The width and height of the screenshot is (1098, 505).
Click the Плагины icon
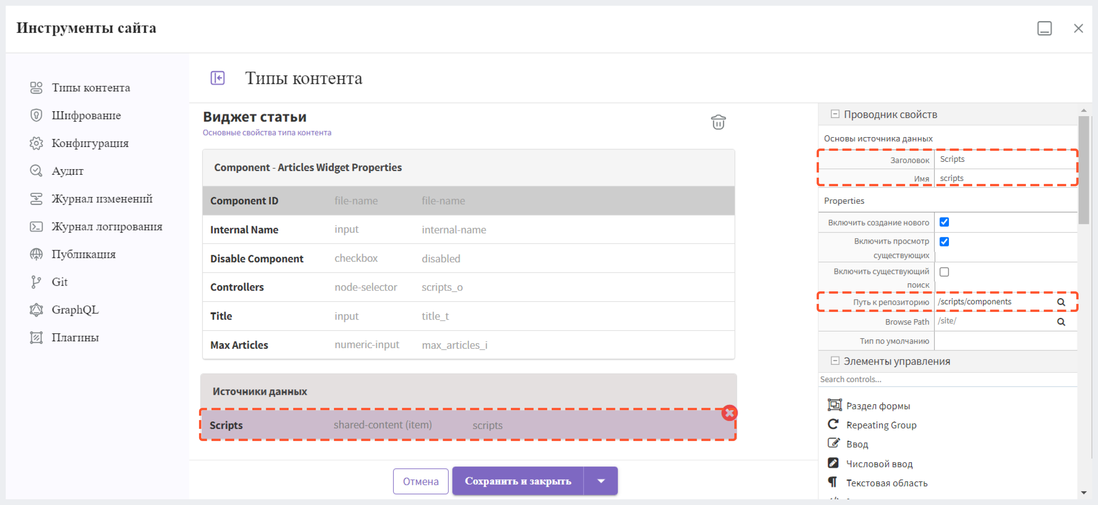click(x=36, y=338)
